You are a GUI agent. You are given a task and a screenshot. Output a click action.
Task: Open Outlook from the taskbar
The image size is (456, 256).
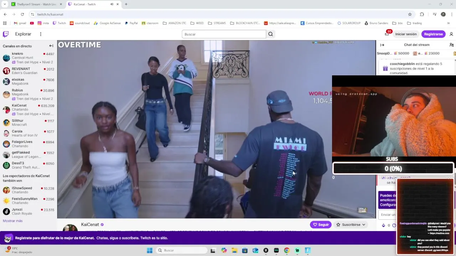coord(255,250)
